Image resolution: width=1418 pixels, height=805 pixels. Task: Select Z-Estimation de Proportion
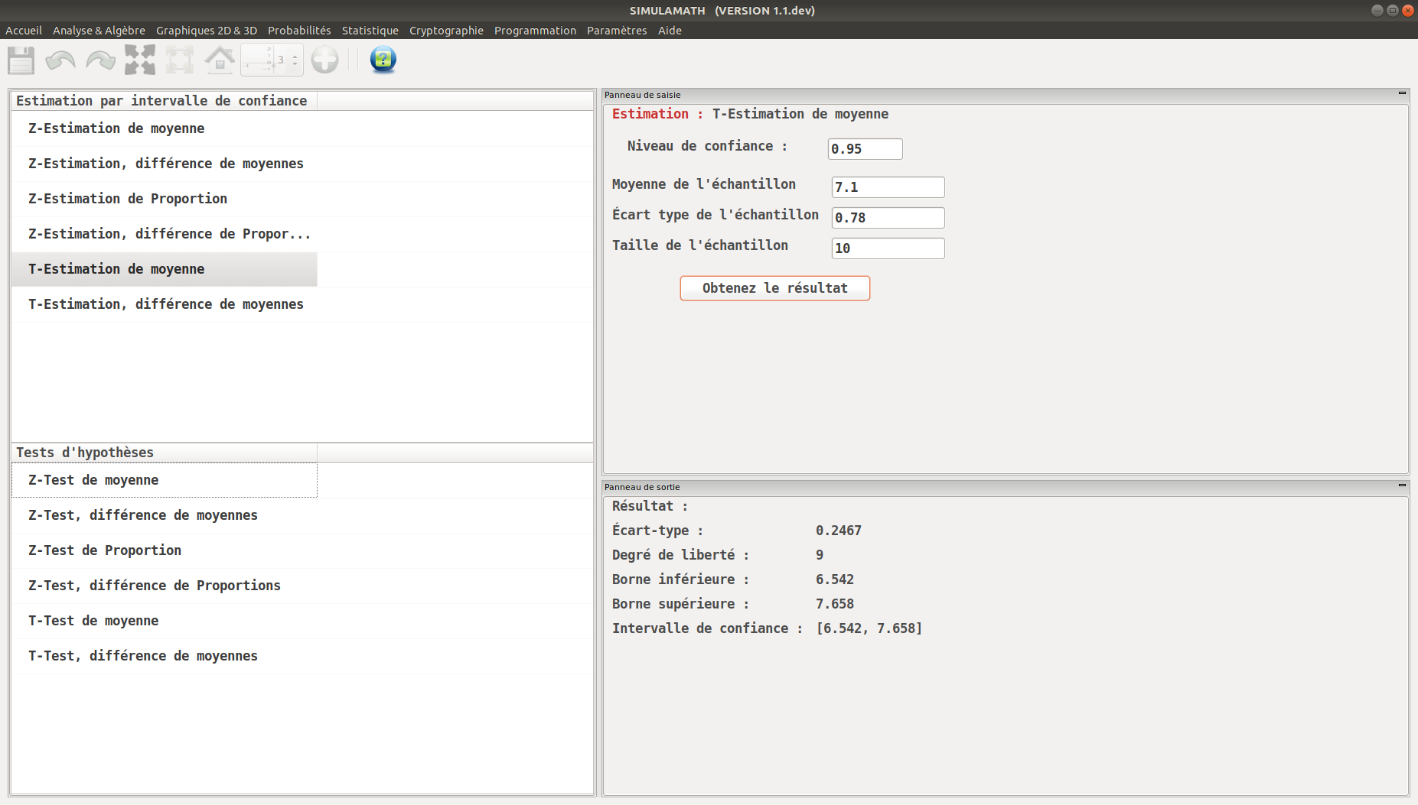click(165, 199)
